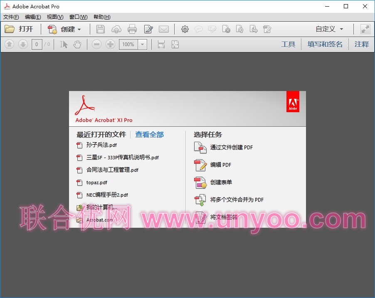This screenshot has height=298, width=375.
Task: Click the Create (创建) PDF icon
Action: tap(52, 29)
